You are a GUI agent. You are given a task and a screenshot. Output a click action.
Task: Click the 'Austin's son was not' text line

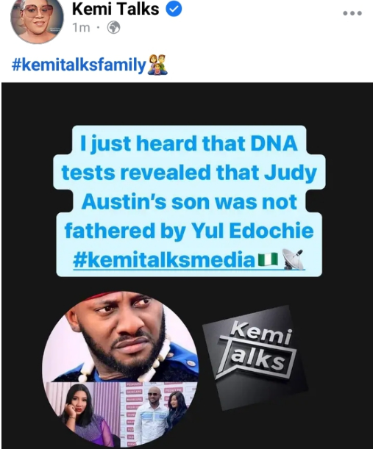click(x=189, y=201)
